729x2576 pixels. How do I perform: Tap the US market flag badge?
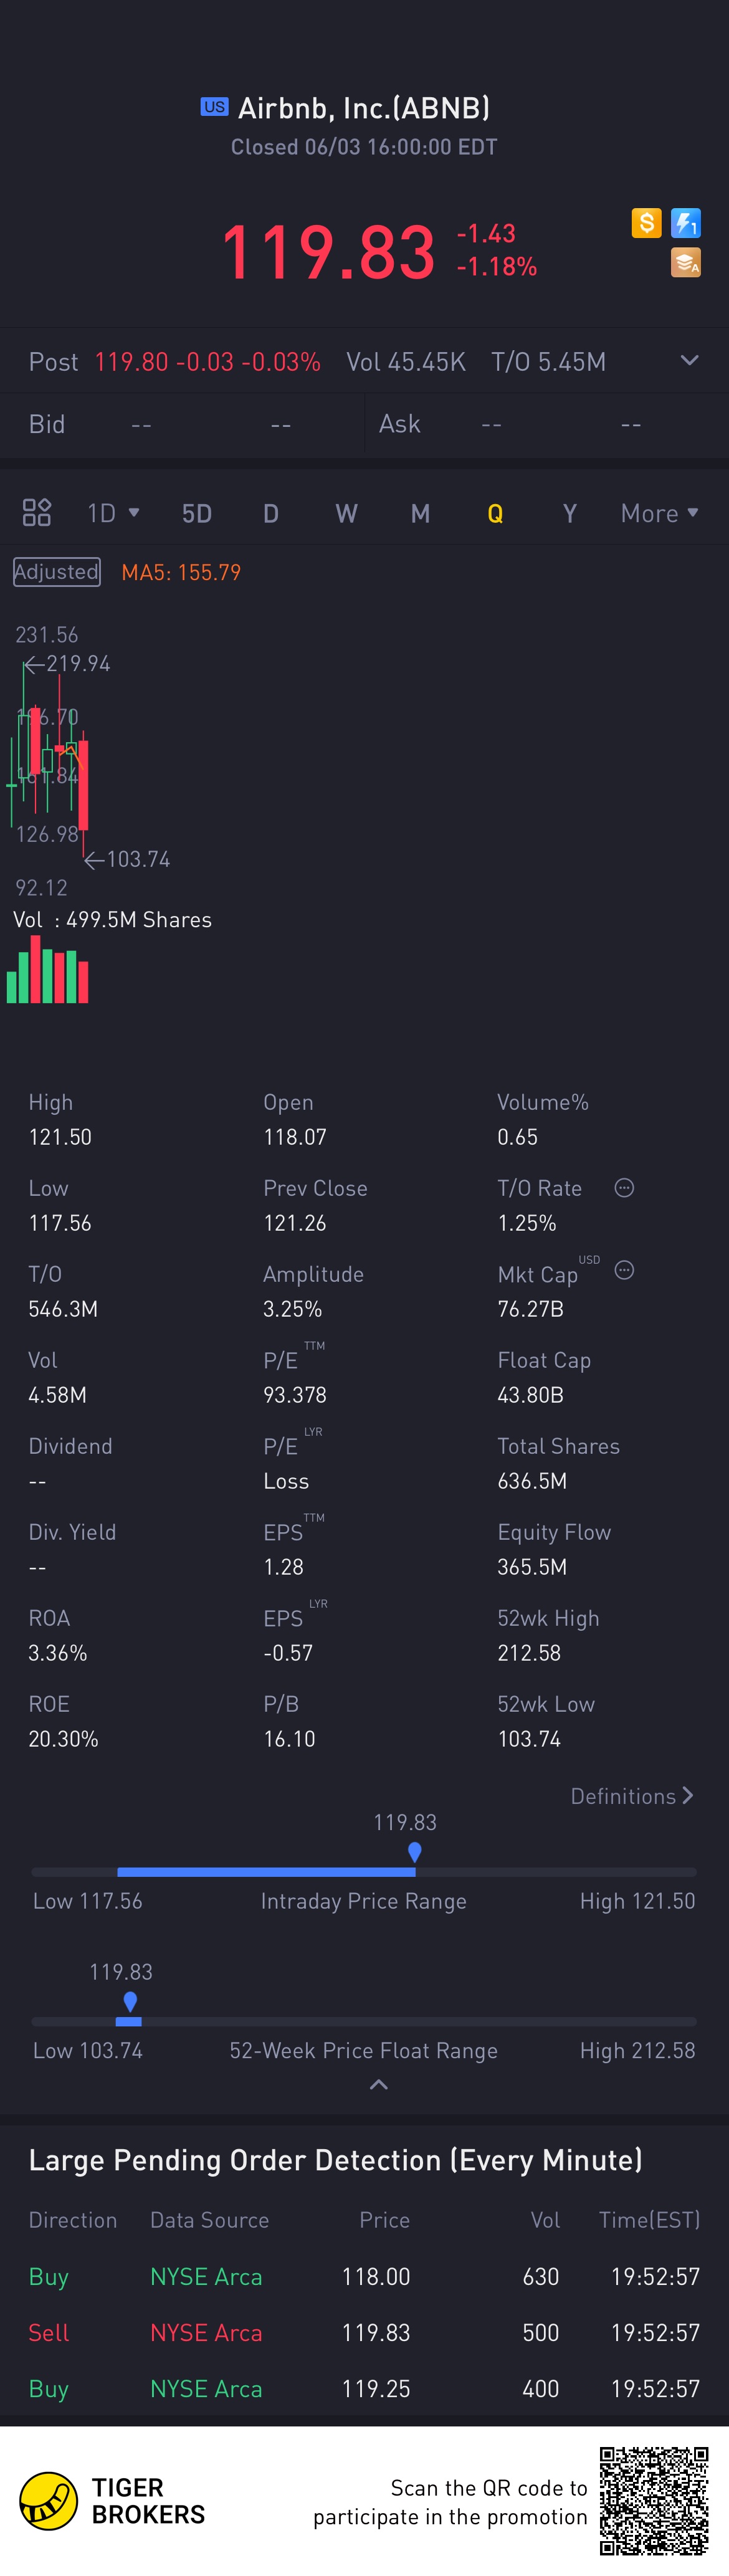214,107
